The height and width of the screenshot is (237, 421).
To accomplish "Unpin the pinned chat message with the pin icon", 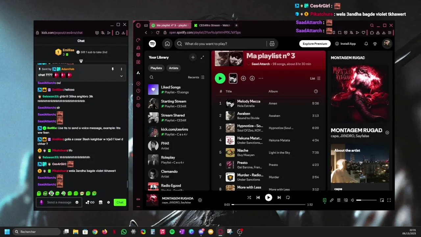I will pyautogui.click(x=112, y=69).
